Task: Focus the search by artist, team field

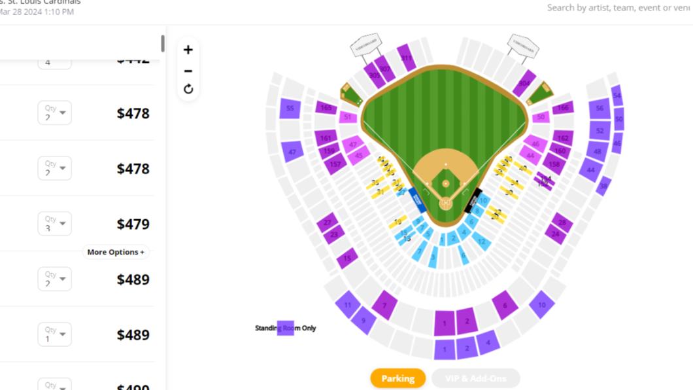Action: (618, 7)
